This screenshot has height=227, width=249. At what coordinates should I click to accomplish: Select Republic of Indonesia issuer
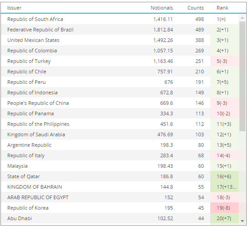32,93
